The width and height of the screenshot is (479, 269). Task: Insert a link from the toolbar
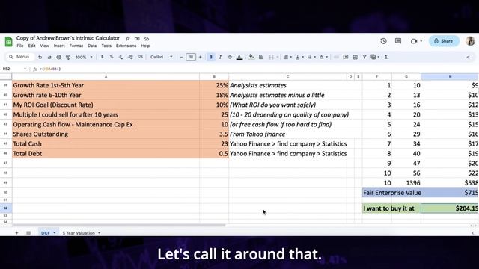[336, 57]
